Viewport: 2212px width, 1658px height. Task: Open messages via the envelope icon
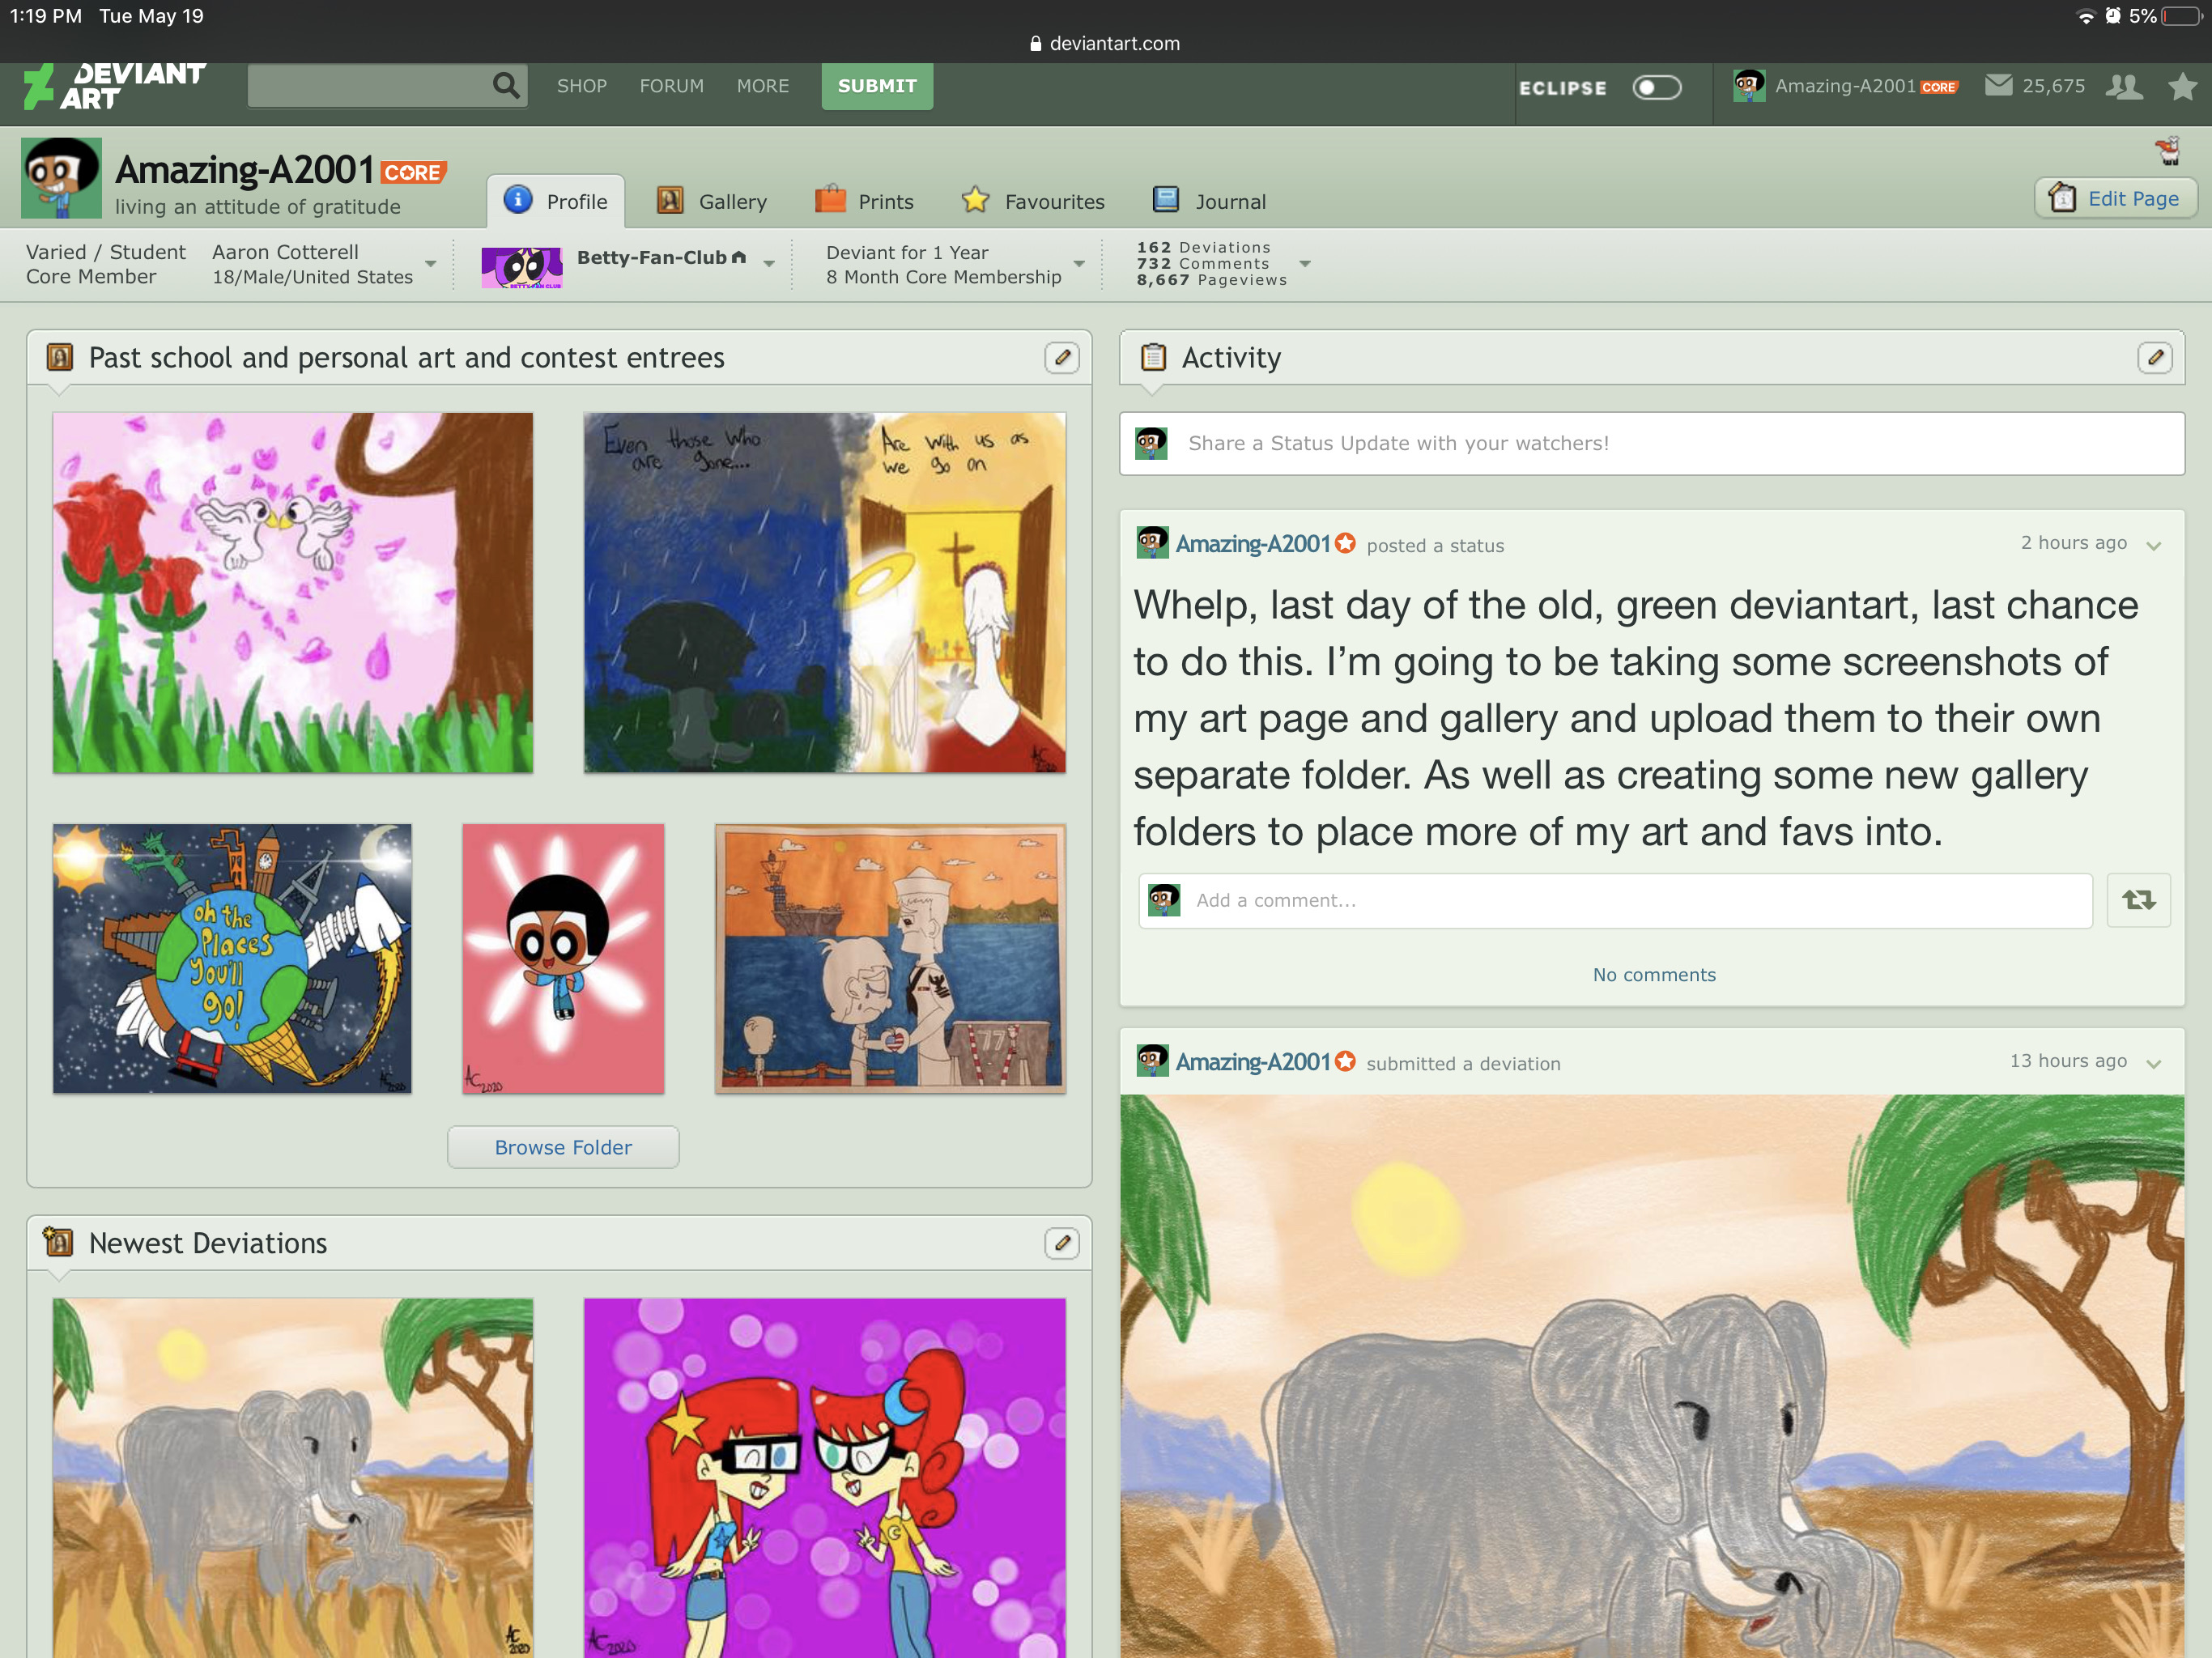(x=1999, y=86)
